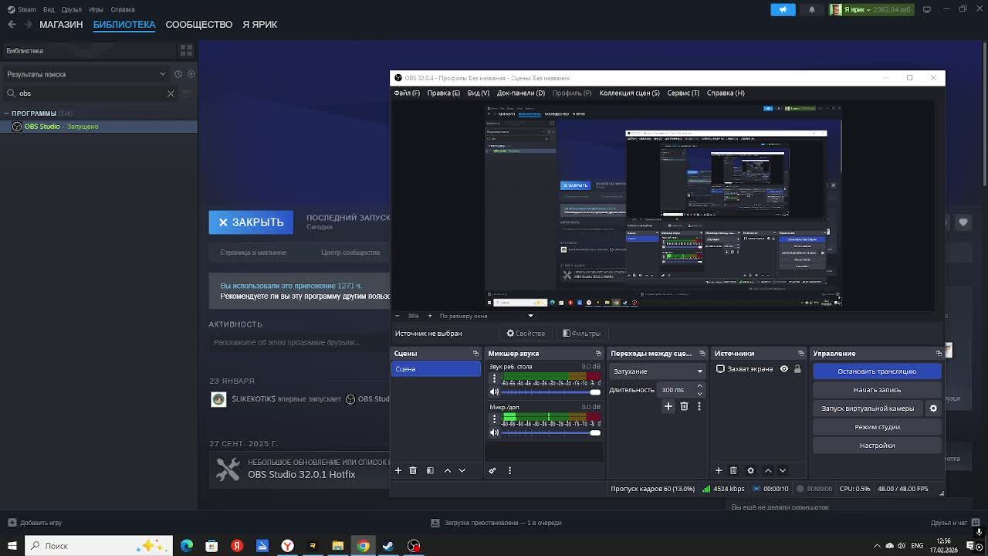Toggle the lock on Захват экрана source

(x=797, y=369)
